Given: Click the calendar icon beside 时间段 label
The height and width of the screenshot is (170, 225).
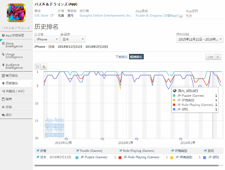Looking at the screenshot, I should (x=178, y=34).
